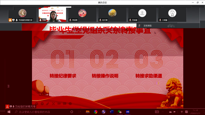This screenshot has width=205, height=115.
Task: Click muted mic on Shin-chan avatar tile
Action: pos(70,20)
